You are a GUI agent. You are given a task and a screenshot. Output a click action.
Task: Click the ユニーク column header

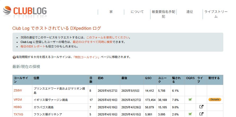tap(164, 80)
